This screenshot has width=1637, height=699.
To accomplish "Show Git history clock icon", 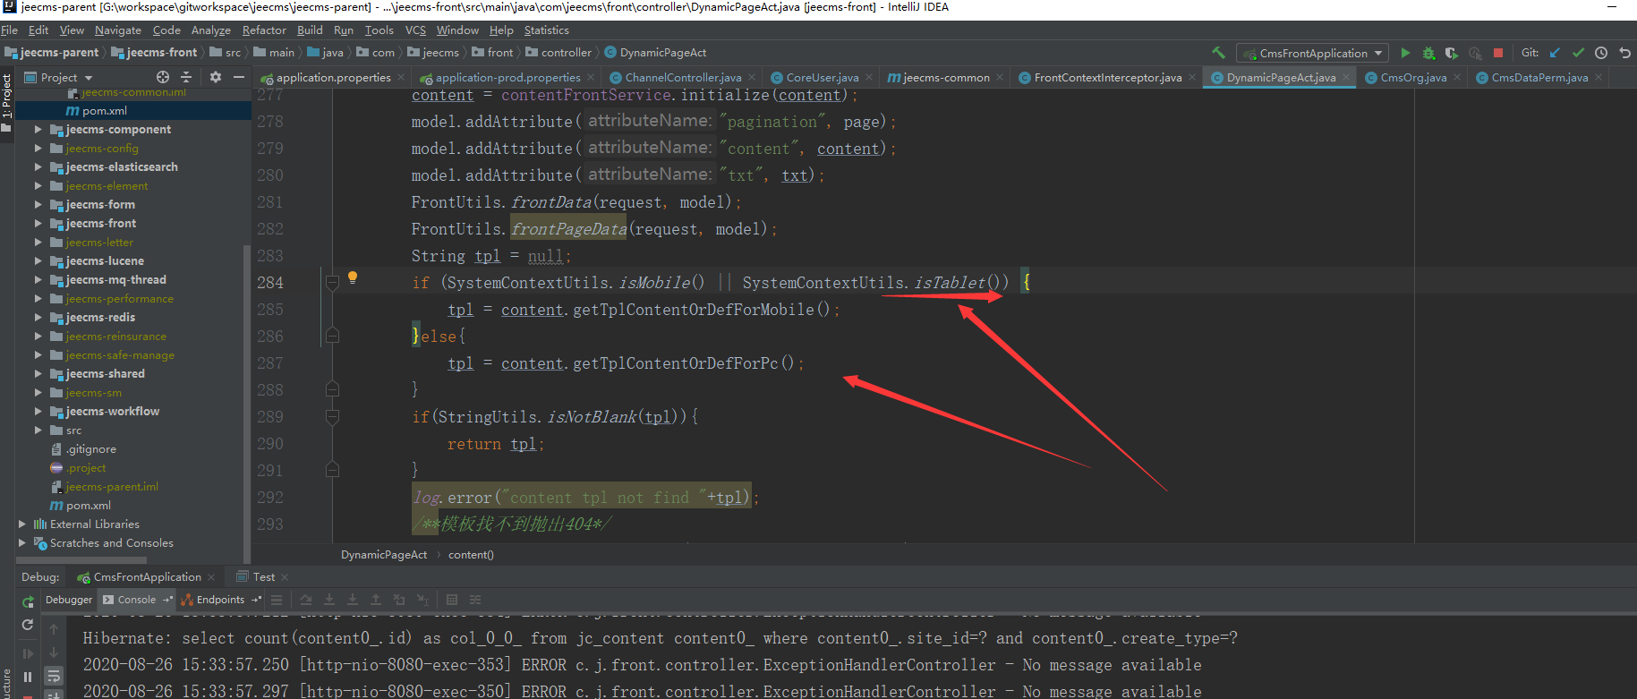I will pos(1601,53).
